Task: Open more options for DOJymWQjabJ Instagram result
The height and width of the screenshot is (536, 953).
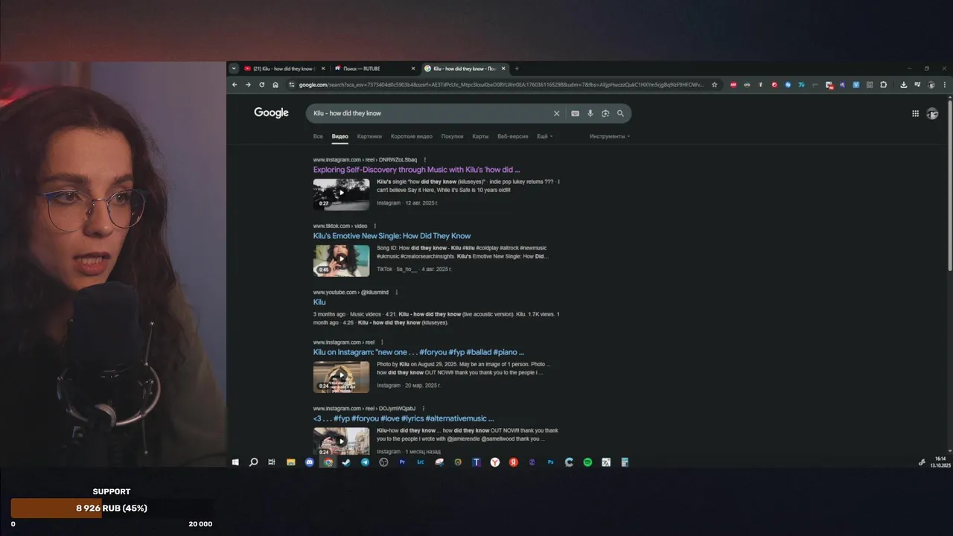Action: tap(424, 409)
